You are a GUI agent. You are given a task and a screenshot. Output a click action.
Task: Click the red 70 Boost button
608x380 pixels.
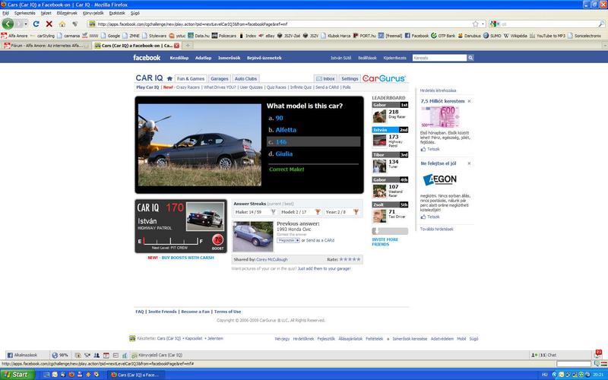tap(218, 239)
